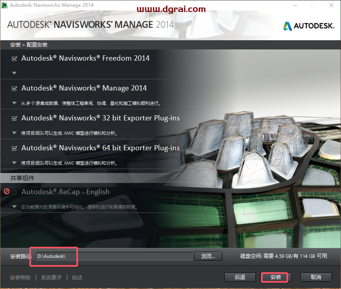Click the 安装 > 配置安装 breadcrumb

coord(29,45)
